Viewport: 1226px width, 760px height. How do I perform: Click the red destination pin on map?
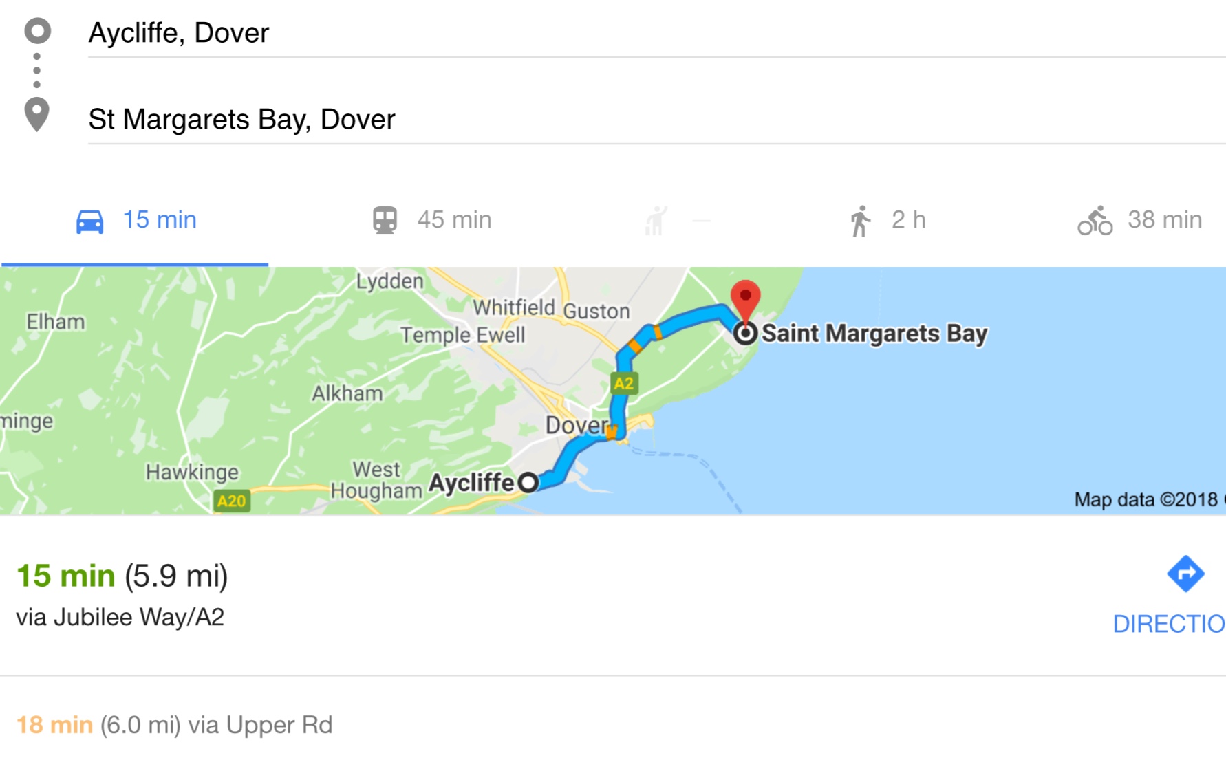pos(745,301)
